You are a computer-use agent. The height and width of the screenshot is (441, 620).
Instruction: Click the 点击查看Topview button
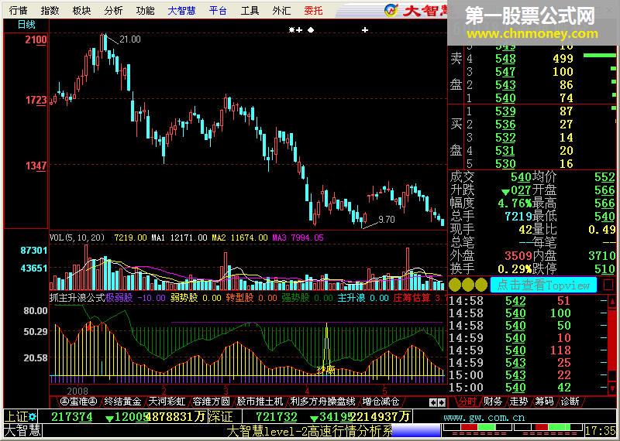click(x=543, y=285)
